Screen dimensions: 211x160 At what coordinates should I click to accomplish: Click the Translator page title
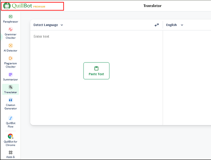coord(153,6)
